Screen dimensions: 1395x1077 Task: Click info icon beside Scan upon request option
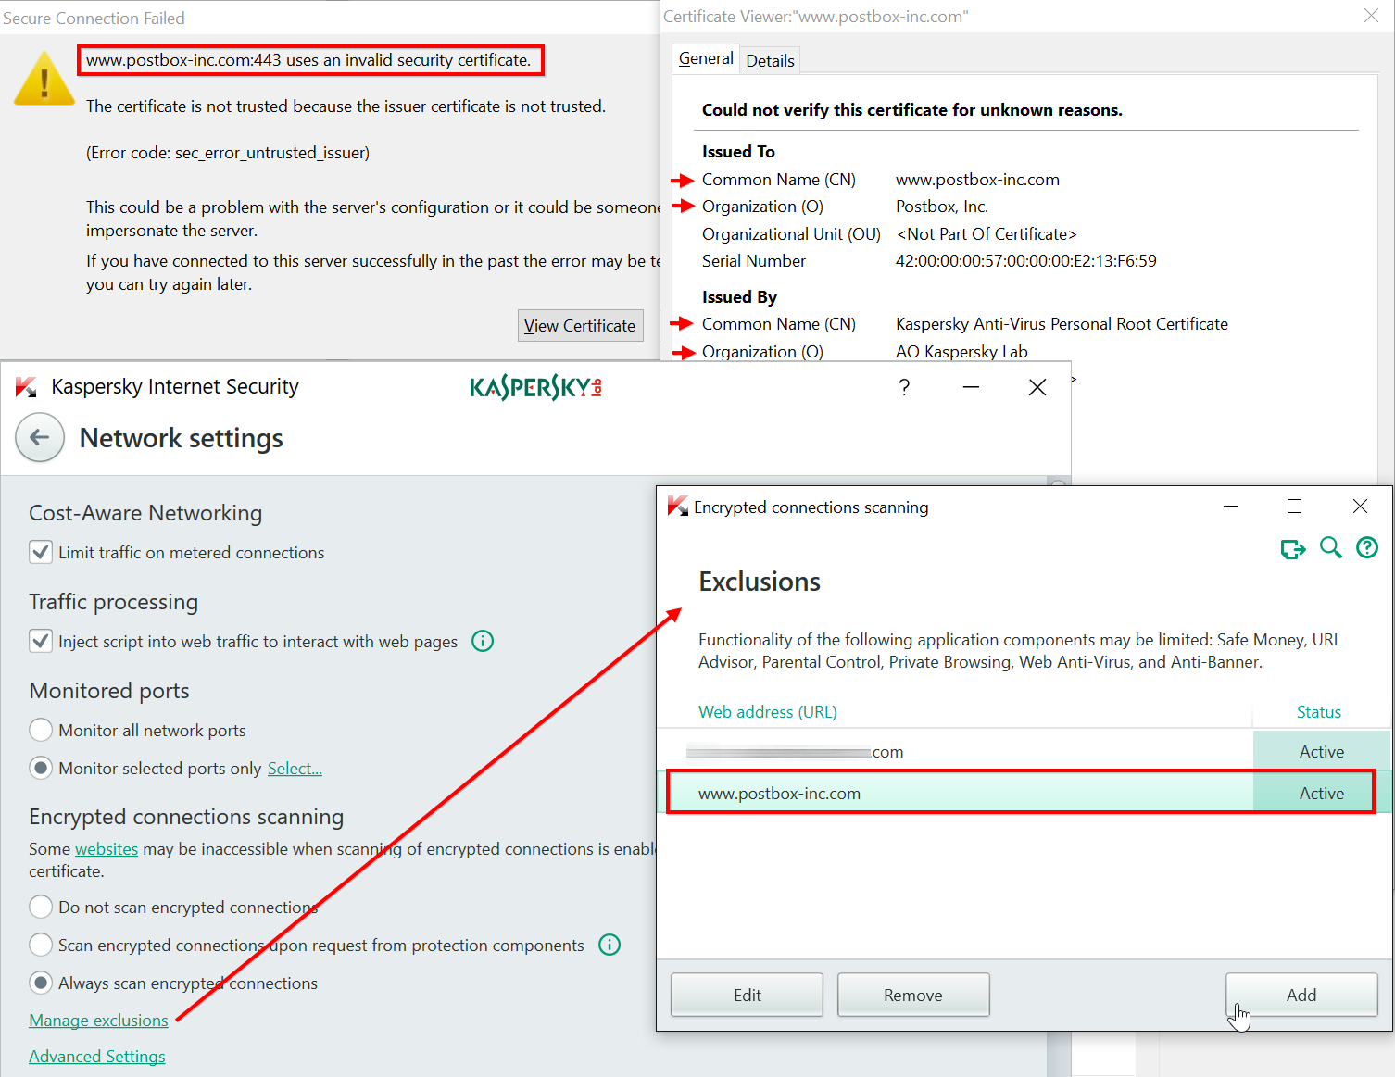pos(610,945)
